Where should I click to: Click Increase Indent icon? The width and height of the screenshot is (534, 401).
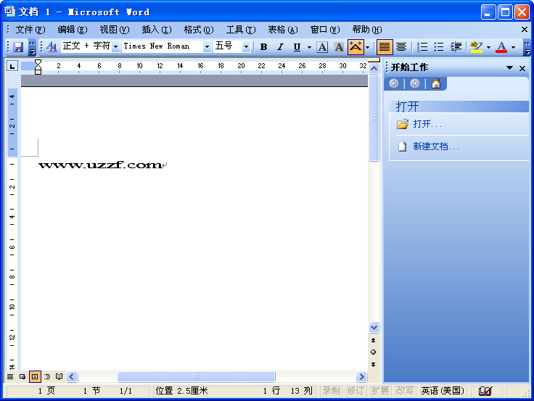click(x=456, y=46)
